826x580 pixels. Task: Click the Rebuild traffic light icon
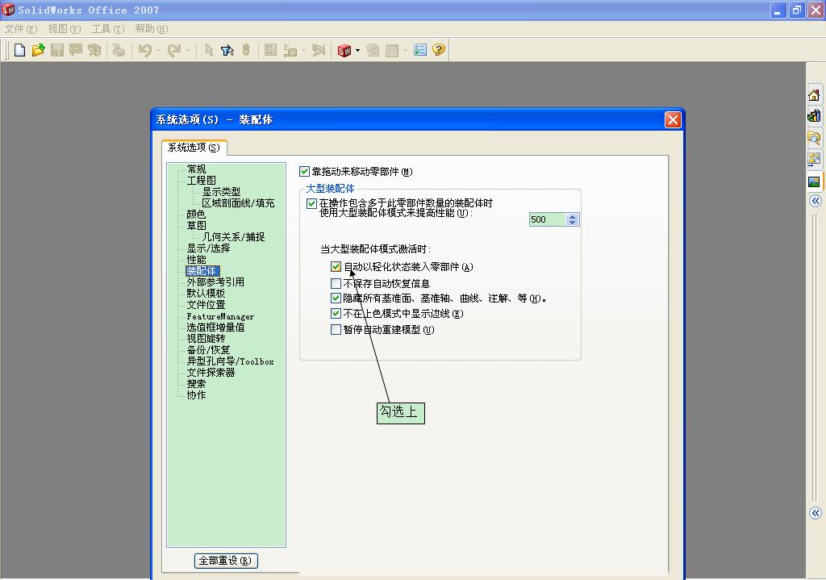246,50
